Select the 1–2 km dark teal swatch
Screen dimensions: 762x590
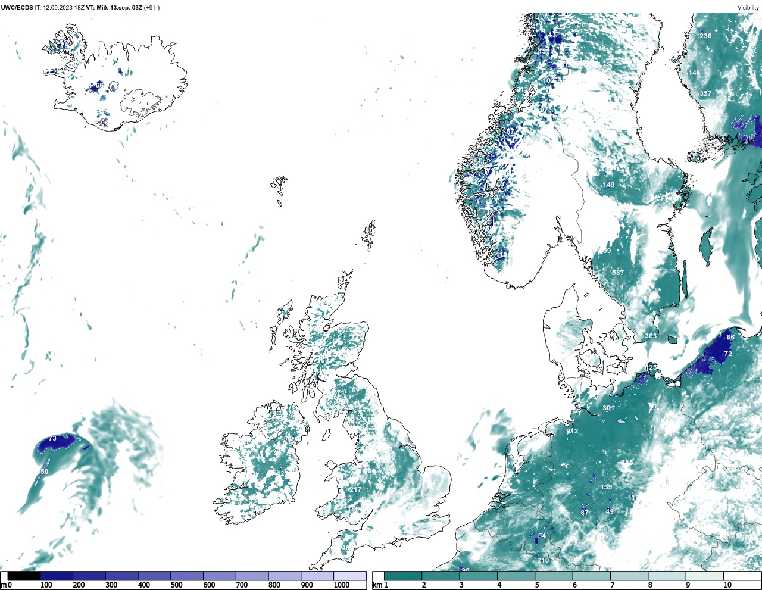click(x=403, y=576)
